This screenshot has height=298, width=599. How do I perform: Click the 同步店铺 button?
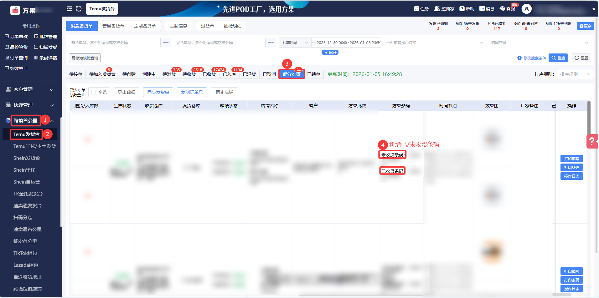[225, 92]
